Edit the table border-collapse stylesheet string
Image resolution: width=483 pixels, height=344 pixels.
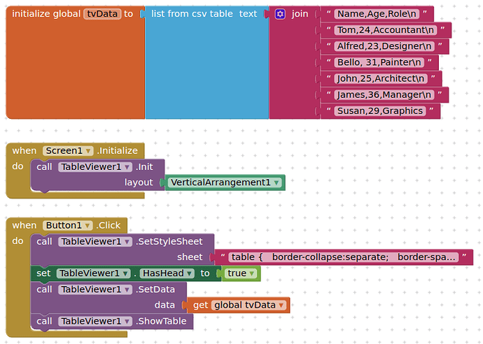[343, 257]
